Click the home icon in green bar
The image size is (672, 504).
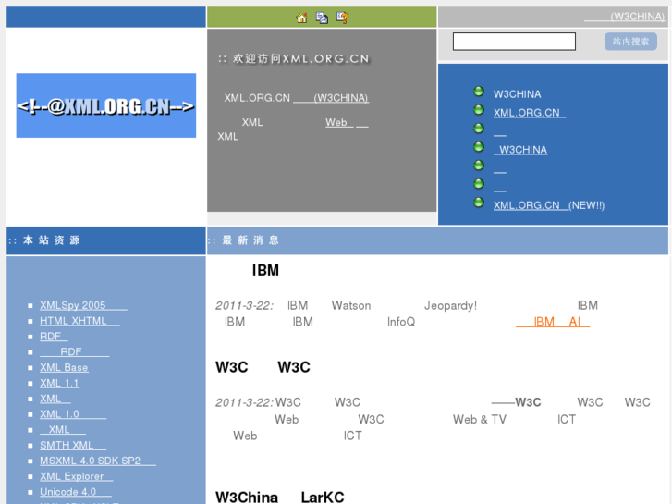tap(301, 18)
